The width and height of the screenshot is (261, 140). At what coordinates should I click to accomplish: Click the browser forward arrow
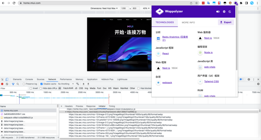[9, 3]
